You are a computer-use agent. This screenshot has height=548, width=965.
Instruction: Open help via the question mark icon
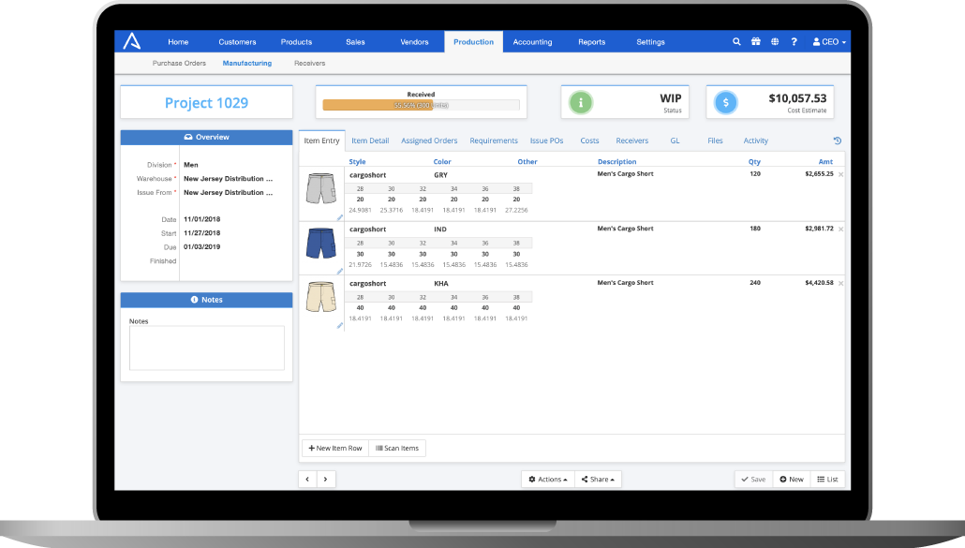click(794, 41)
